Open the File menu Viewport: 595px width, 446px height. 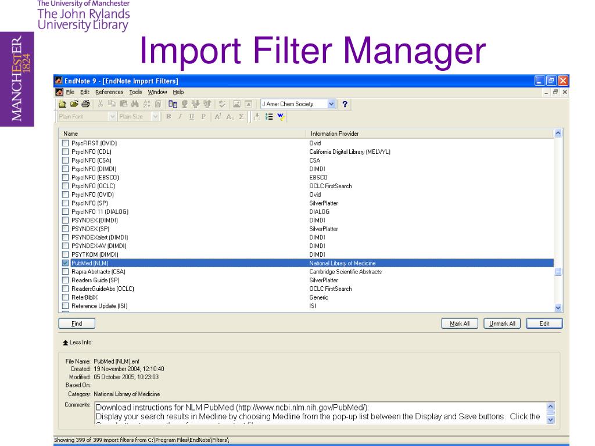tap(70, 92)
